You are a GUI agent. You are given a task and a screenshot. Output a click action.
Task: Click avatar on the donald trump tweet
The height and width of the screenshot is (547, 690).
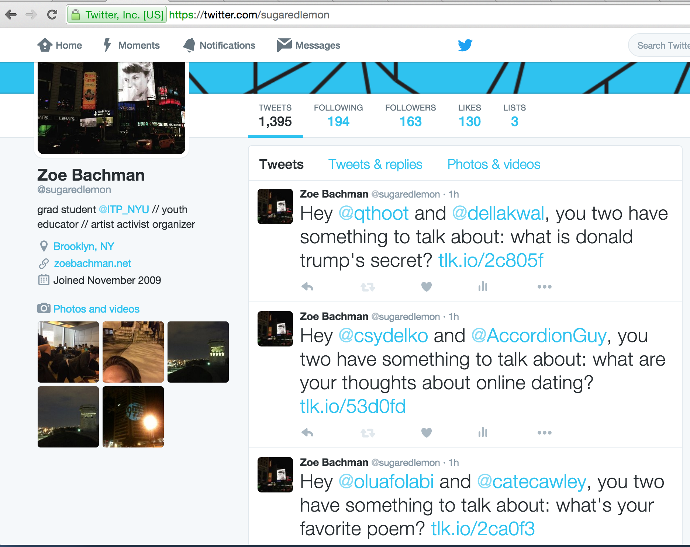(x=275, y=206)
